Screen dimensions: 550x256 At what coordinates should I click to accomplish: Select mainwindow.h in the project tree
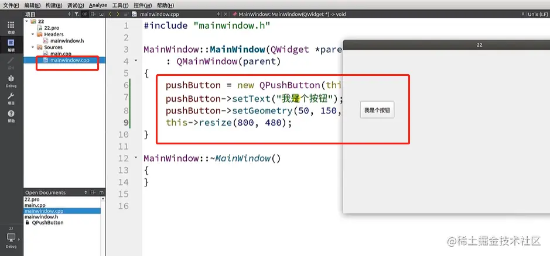pos(67,41)
